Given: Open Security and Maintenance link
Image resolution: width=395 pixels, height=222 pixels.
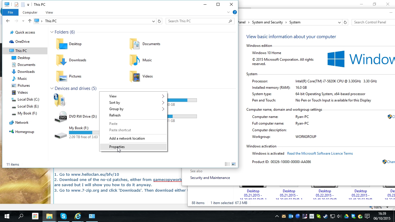Looking at the screenshot, I should coord(210,178).
